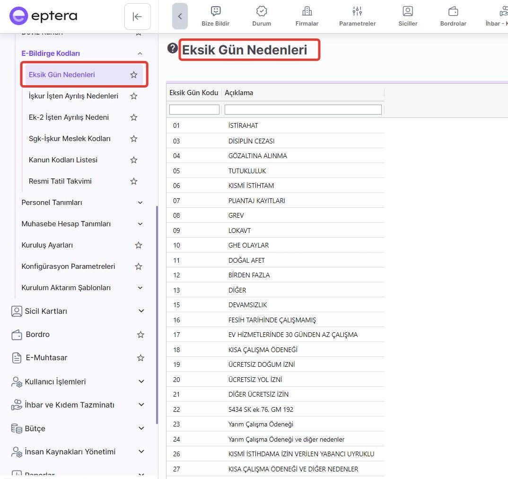Click the sidebar vertical scrollbar

157,312
